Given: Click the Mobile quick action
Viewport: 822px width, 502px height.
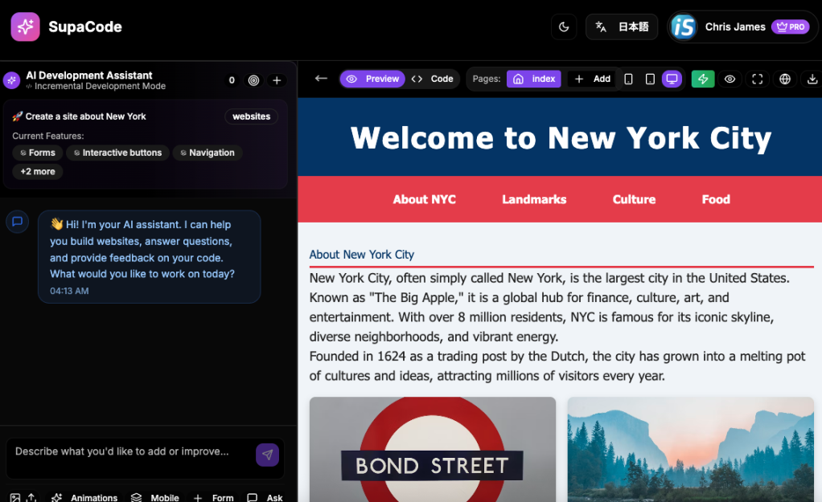Looking at the screenshot, I should click(x=155, y=498).
